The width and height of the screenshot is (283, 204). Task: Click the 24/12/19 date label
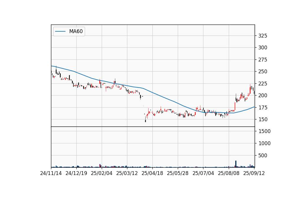[x=76, y=174]
